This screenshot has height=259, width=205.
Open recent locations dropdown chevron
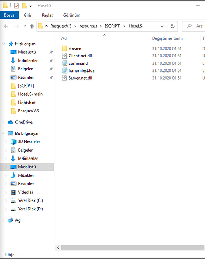(25, 26)
